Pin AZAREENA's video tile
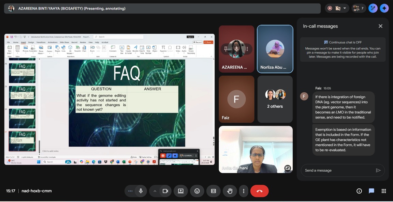Image resolution: width=393 pixels, height=202 pixels. (x=226, y=49)
